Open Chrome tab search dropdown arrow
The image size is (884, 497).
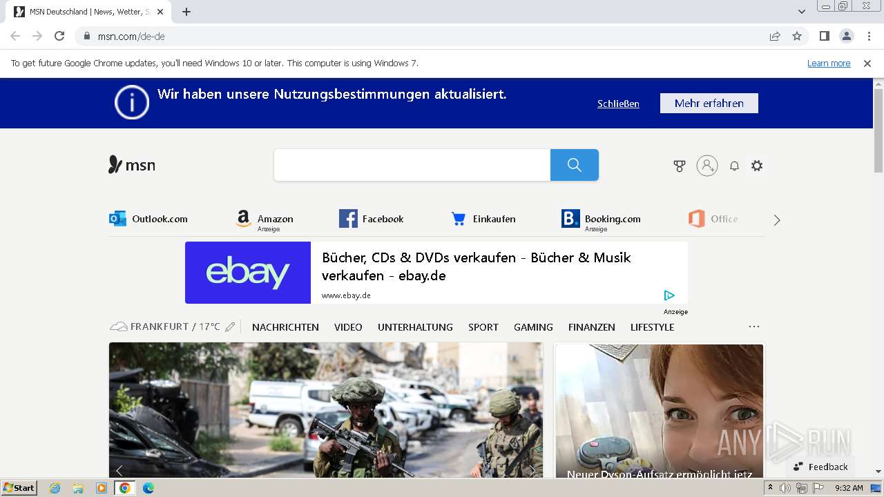tap(801, 12)
